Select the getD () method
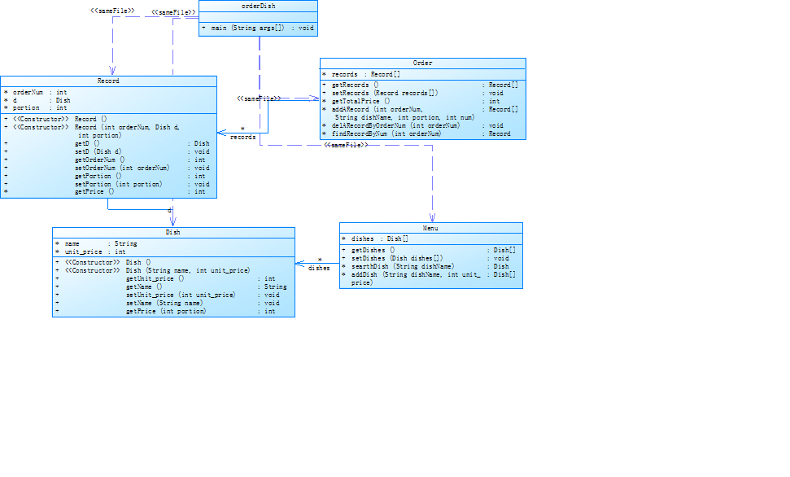Viewport: 790px width, 477px height. tap(107, 144)
